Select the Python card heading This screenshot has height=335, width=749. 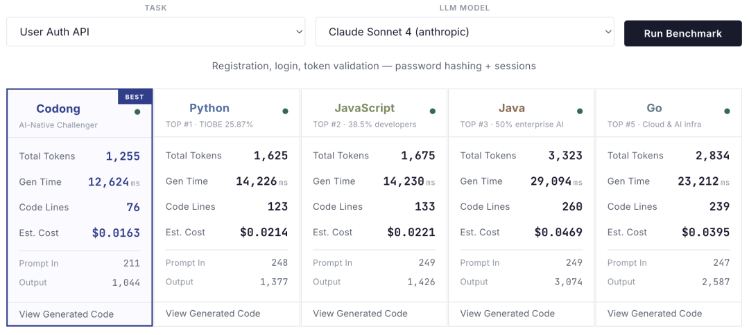(x=209, y=108)
